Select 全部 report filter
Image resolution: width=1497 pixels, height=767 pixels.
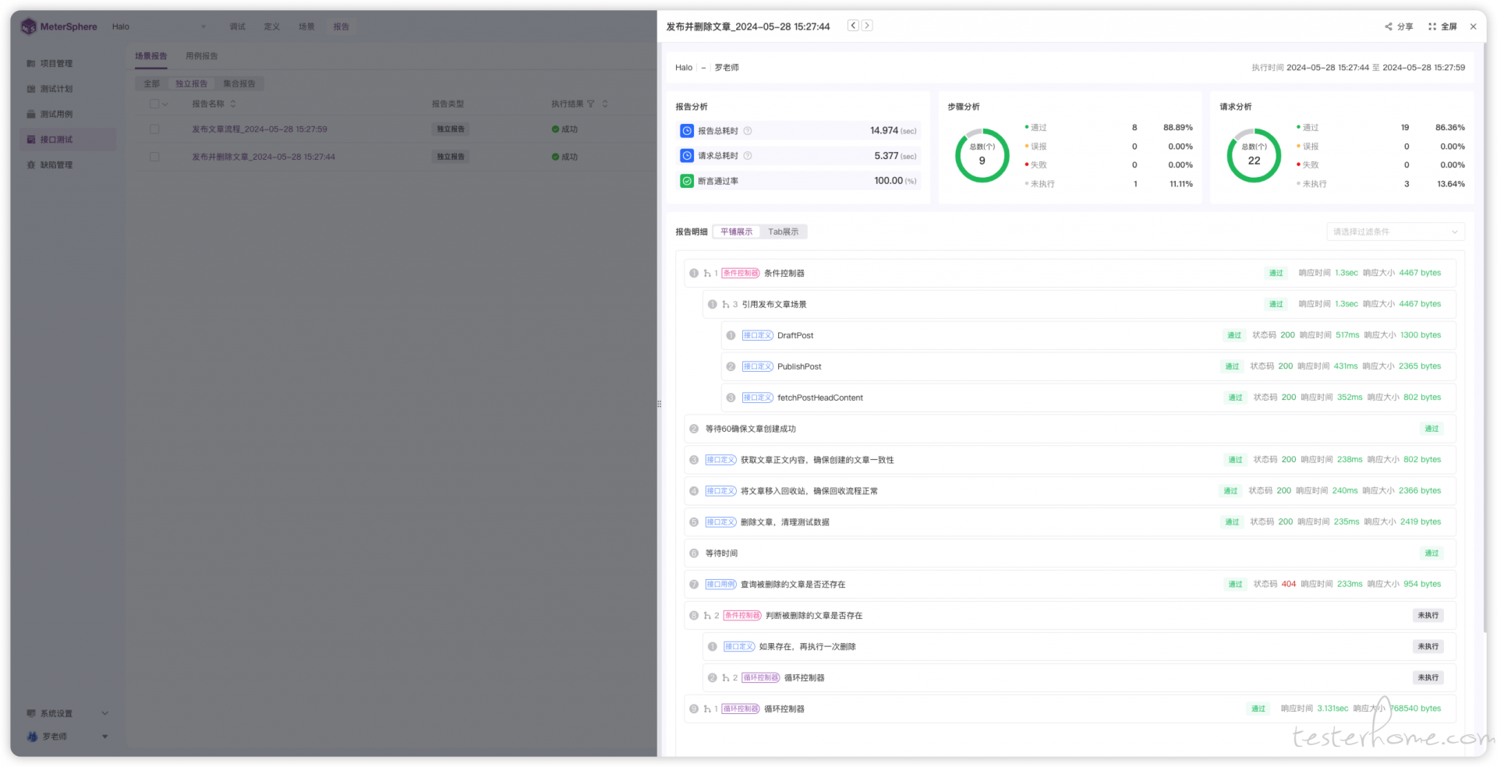click(x=151, y=83)
